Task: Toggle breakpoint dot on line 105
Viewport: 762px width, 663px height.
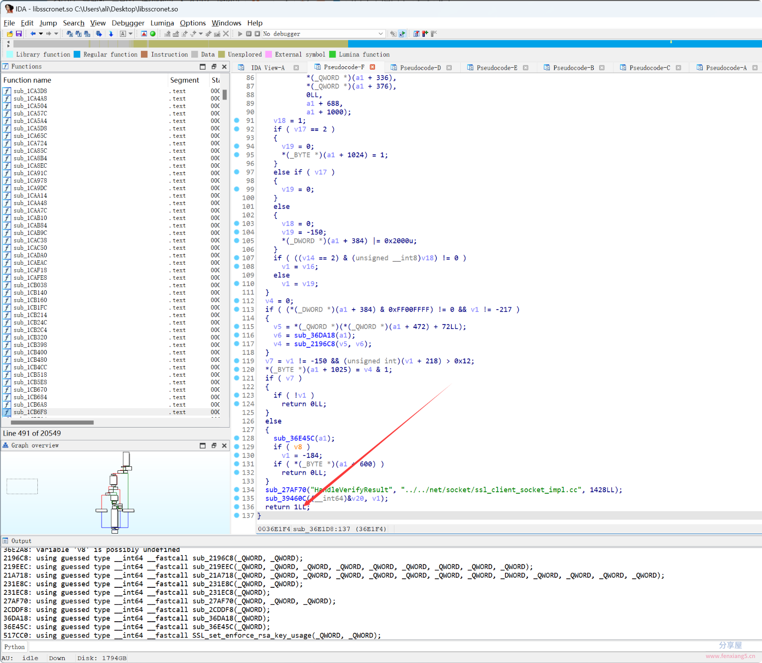Action: click(x=237, y=240)
